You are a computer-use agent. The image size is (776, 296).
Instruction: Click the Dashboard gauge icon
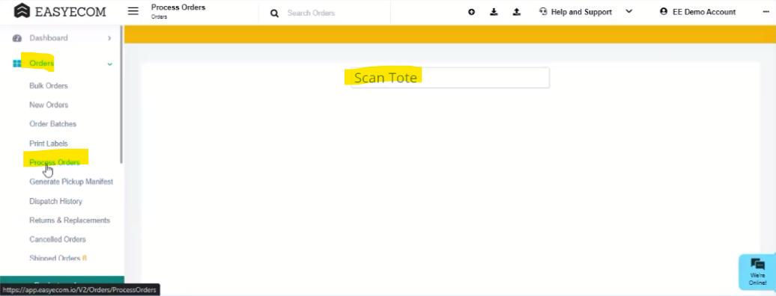tap(16, 38)
